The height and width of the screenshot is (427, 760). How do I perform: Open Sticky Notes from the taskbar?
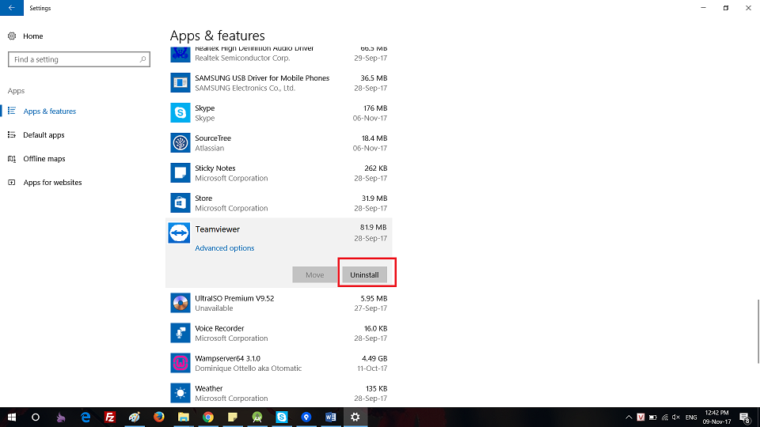point(233,418)
